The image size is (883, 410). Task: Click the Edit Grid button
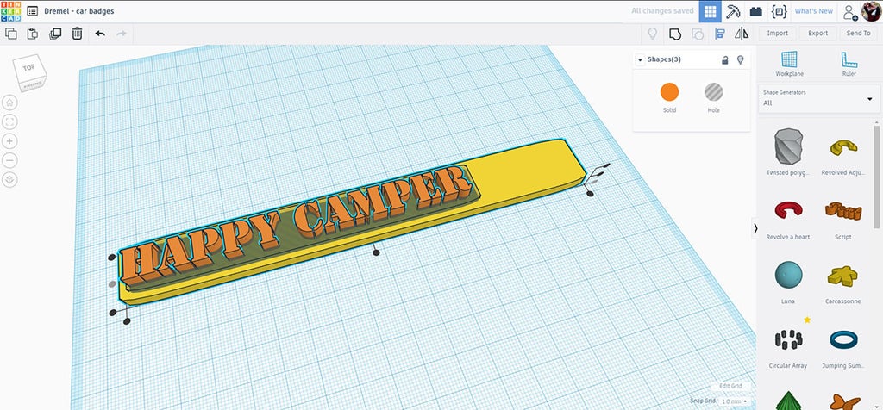click(x=730, y=387)
